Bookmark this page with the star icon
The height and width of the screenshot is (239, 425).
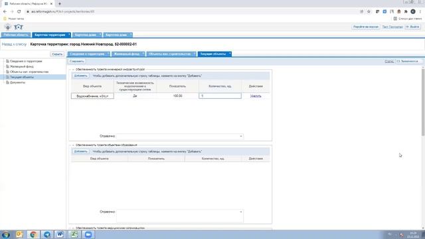tap(369, 12)
